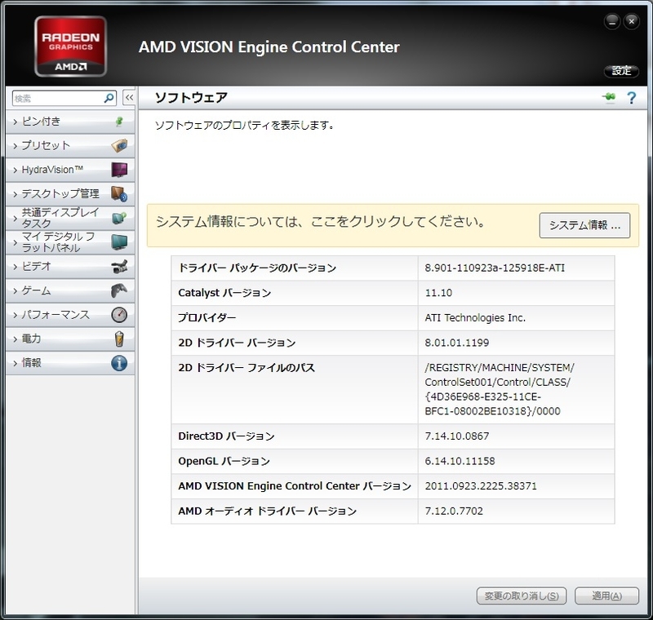Expand the ビデオ section
The height and width of the screenshot is (620, 653).
click(x=70, y=266)
